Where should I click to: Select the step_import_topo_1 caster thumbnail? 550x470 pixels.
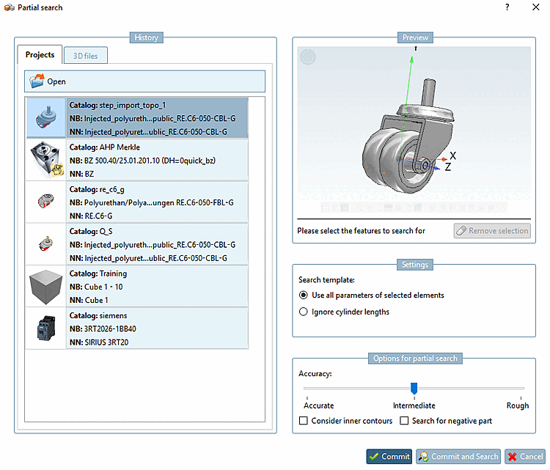46,118
